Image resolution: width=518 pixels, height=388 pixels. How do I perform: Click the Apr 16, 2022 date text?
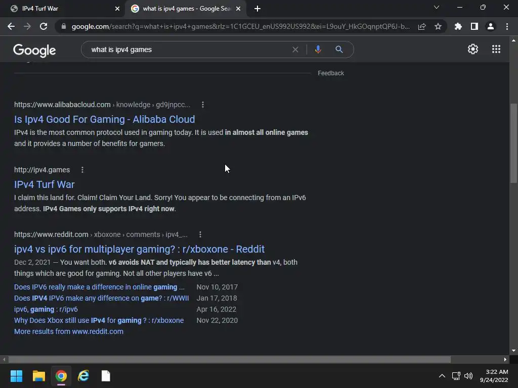click(x=217, y=310)
